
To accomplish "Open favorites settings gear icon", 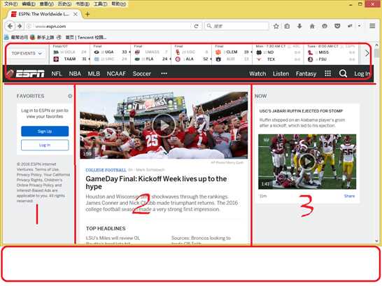I will pos(70,96).
